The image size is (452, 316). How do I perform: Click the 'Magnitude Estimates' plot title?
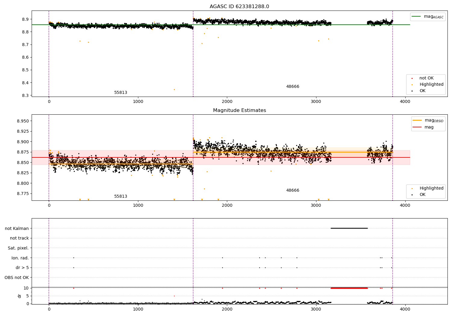[239, 110]
